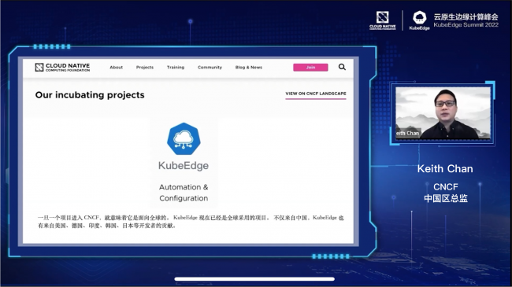Open the Training menu
The width and height of the screenshot is (512, 287).
[x=176, y=67]
